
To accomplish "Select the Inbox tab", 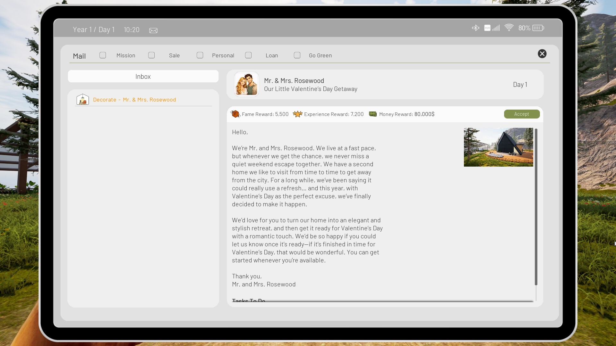I will 143,76.
